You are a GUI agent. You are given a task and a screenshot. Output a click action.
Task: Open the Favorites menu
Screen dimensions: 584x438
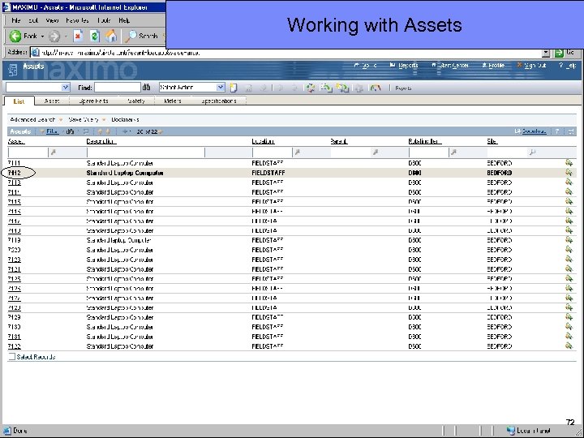(77, 20)
